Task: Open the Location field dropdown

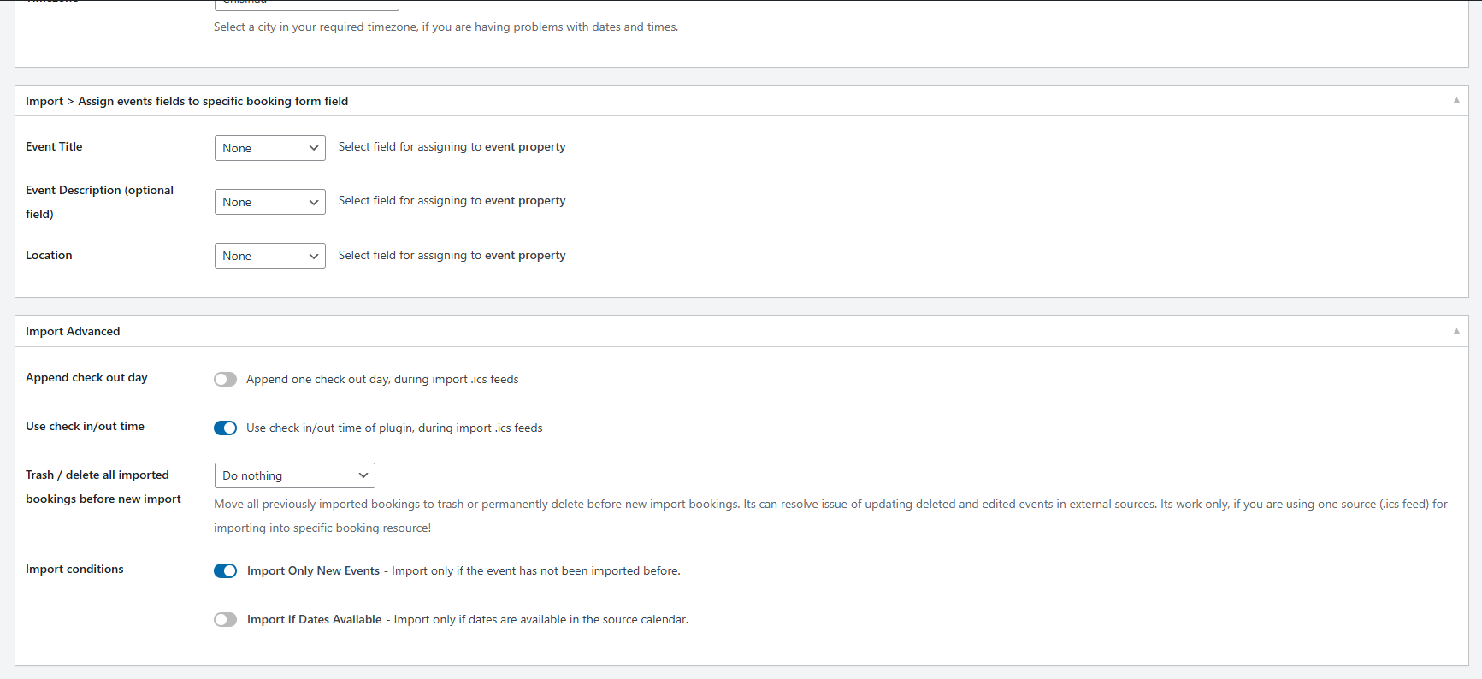Action: click(x=270, y=256)
